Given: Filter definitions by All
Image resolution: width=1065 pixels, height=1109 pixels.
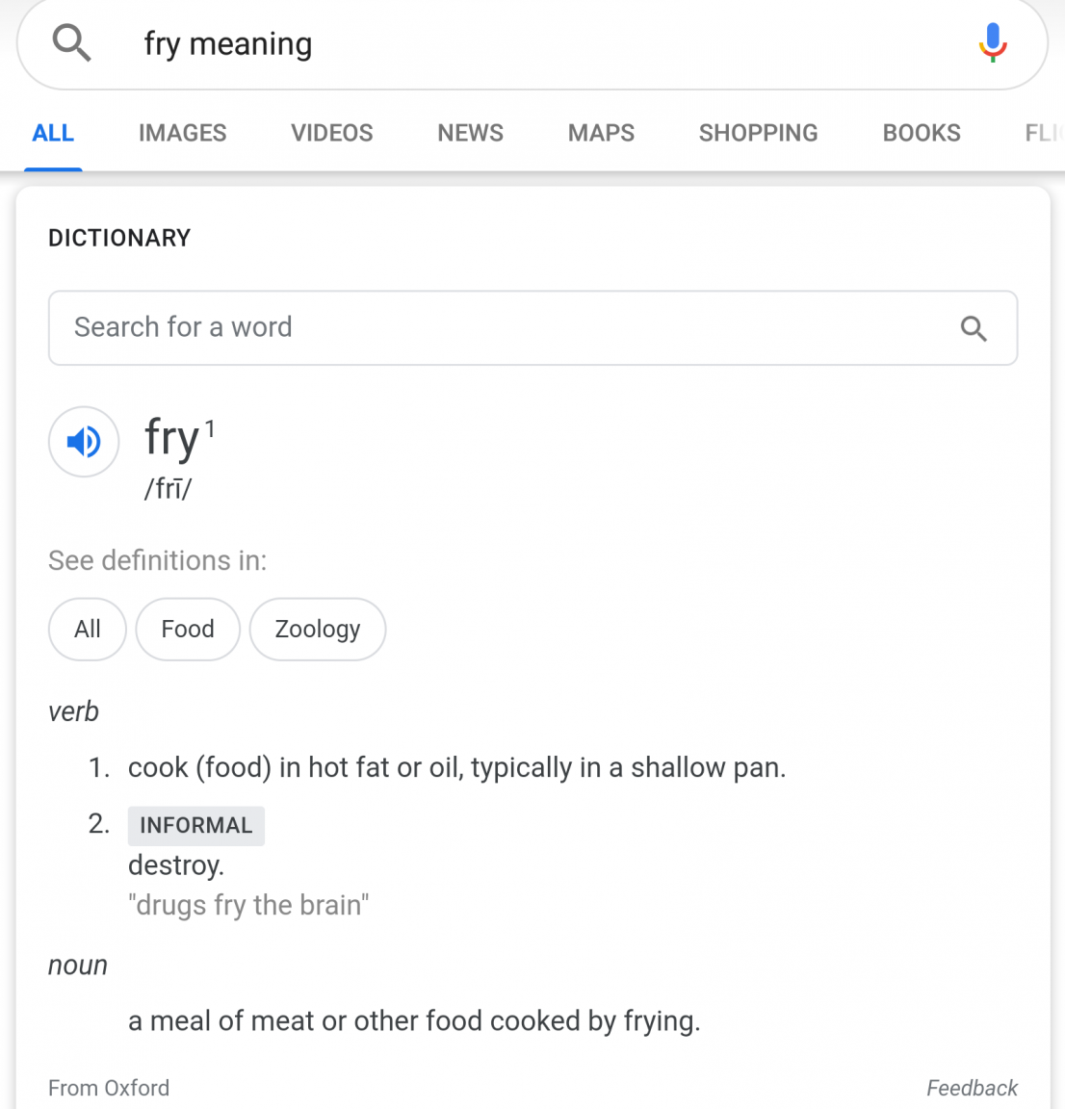Looking at the screenshot, I should [x=88, y=630].
